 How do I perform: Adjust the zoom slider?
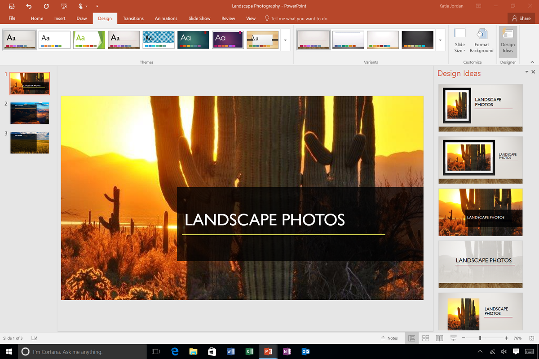point(481,338)
